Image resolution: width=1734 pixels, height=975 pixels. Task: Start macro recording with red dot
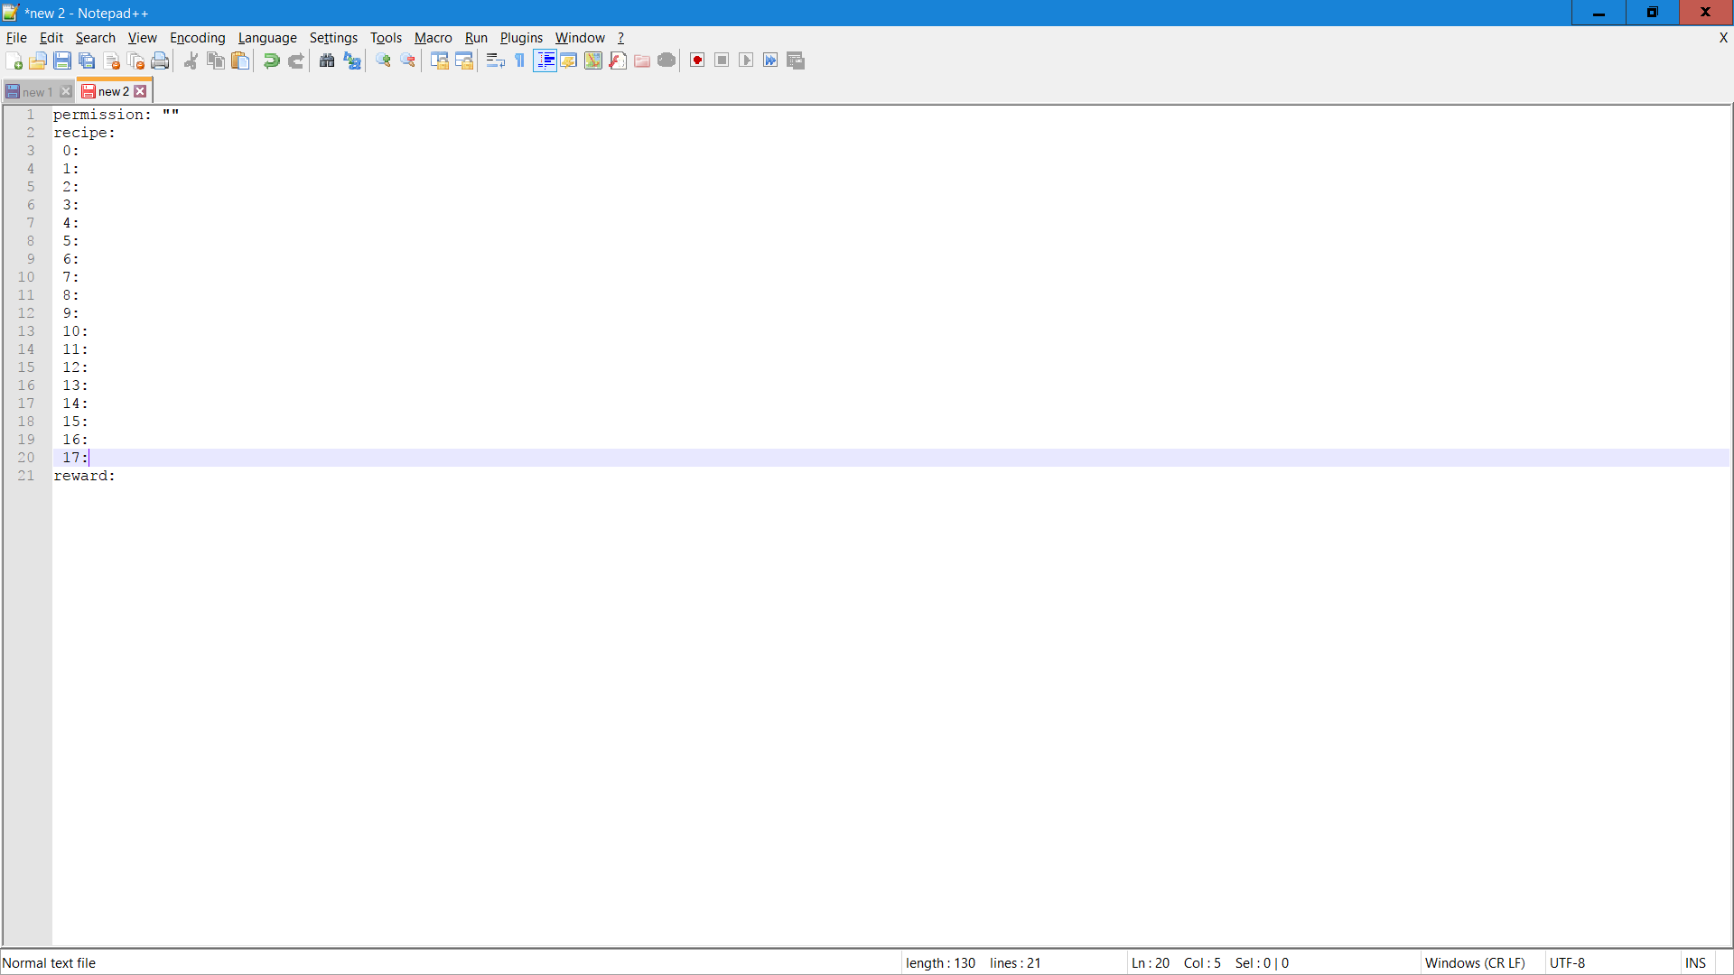[697, 60]
